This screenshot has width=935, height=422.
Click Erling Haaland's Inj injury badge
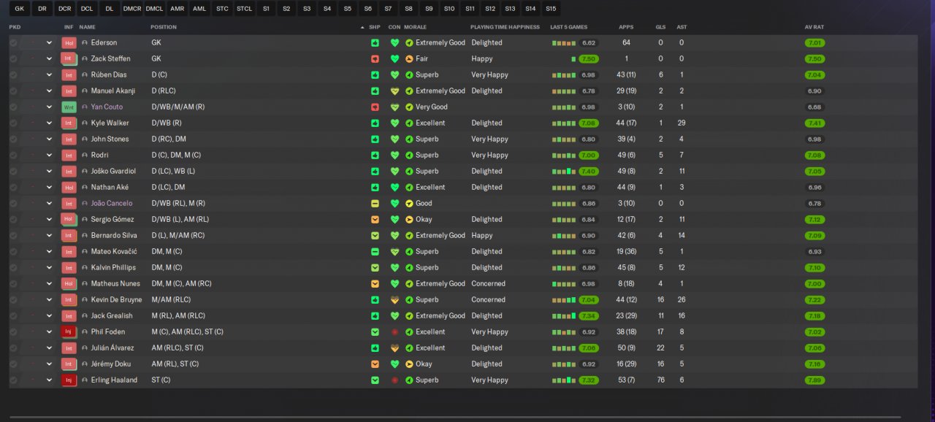click(x=69, y=380)
